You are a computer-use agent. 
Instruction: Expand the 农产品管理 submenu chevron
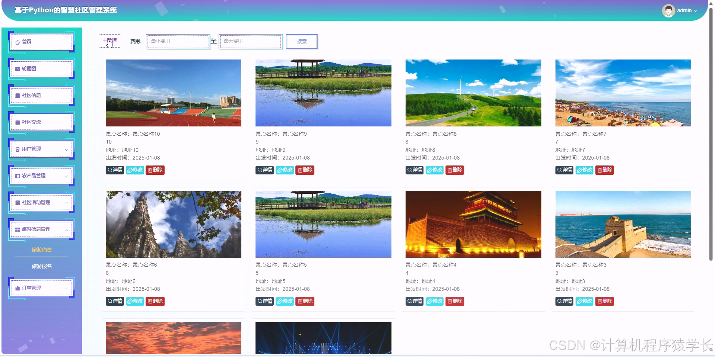[66, 176]
